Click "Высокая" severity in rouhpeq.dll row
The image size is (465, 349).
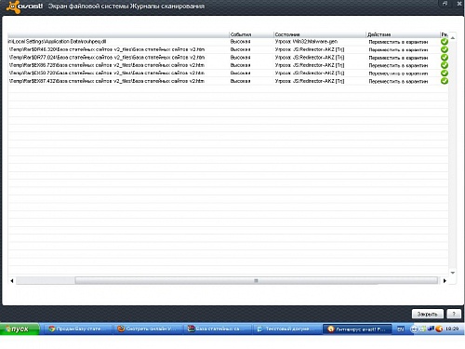tap(240, 42)
